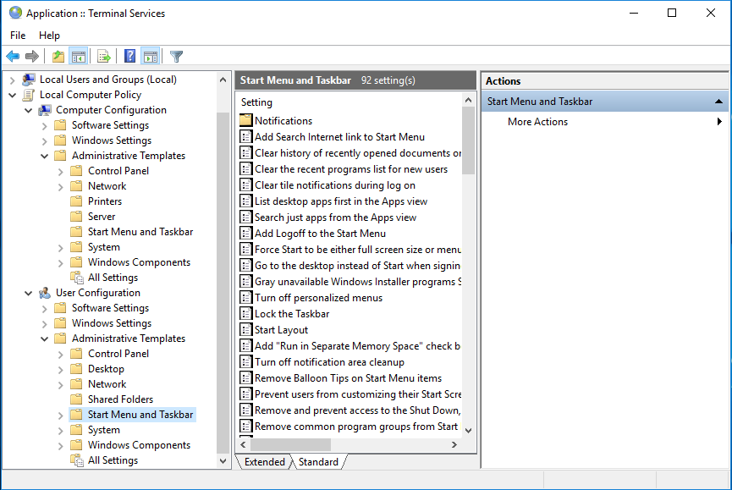
Task: Switch to the Standard tab
Action: pyautogui.click(x=318, y=462)
